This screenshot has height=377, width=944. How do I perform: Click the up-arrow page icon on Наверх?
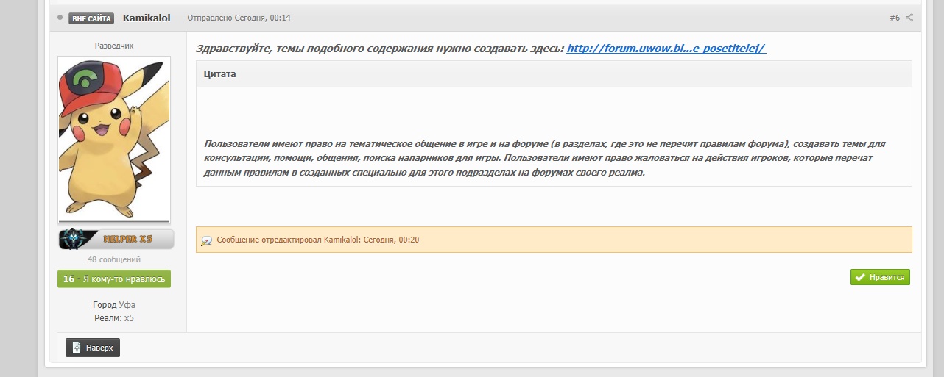tap(77, 348)
